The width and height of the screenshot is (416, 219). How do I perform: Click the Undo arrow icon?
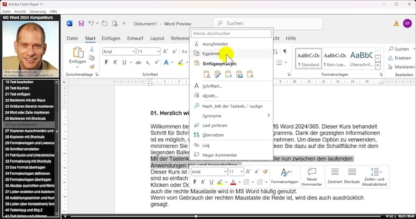91,23
